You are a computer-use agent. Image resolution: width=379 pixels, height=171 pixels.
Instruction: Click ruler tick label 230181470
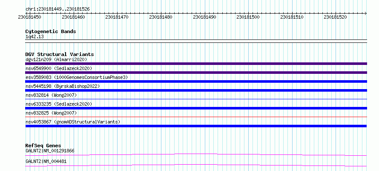[x=117, y=17]
